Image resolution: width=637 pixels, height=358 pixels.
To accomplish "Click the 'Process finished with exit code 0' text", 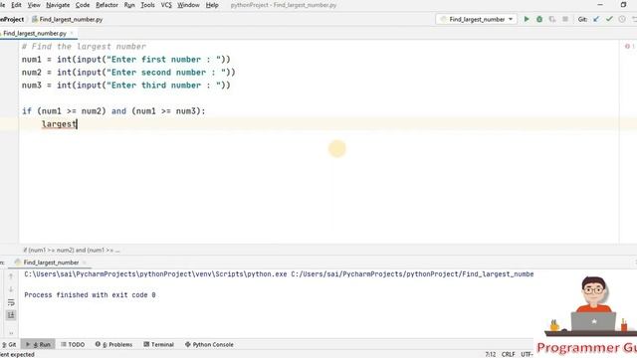I will pos(90,295).
